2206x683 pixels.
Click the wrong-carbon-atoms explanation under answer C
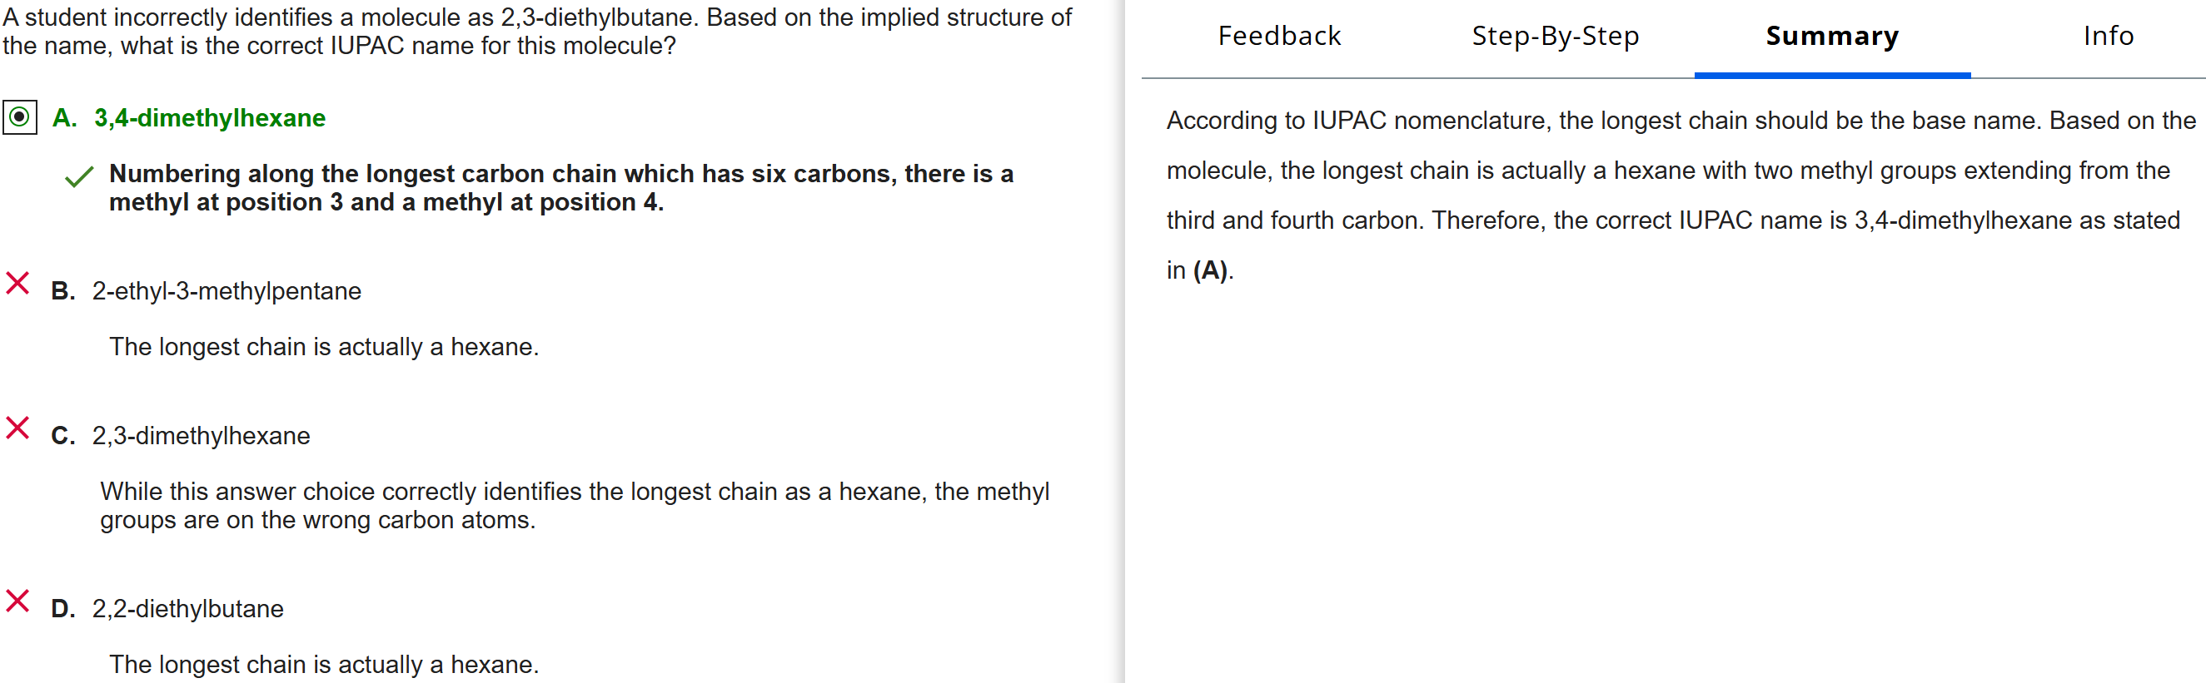[x=574, y=505]
